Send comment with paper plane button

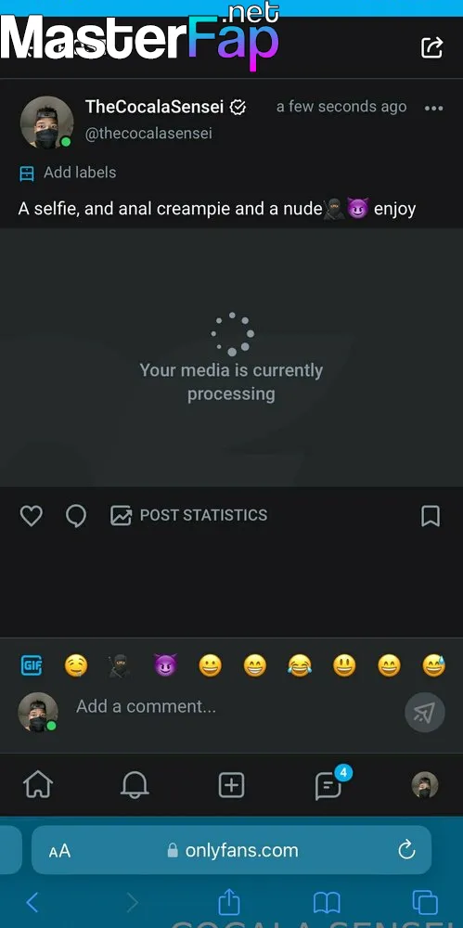pos(425,712)
